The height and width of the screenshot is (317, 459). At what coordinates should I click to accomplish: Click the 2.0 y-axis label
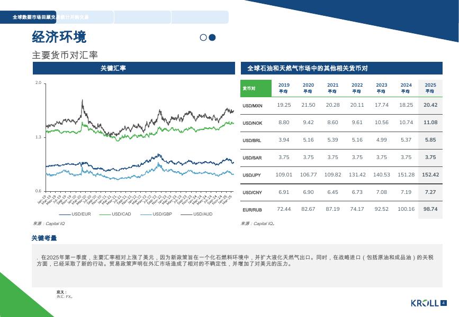pyautogui.click(x=38, y=82)
